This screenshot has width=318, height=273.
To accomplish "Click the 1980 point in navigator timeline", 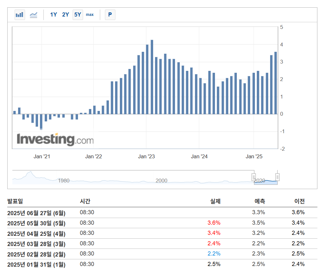I will coord(64,181).
